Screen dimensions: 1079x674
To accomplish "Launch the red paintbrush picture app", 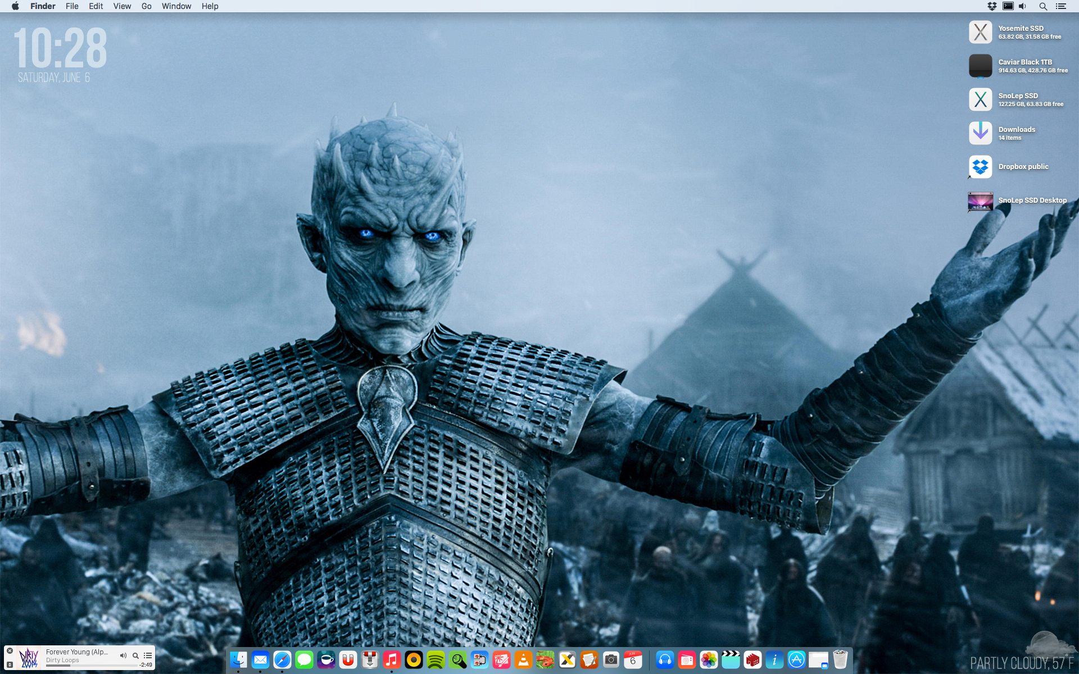I will [x=501, y=659].
